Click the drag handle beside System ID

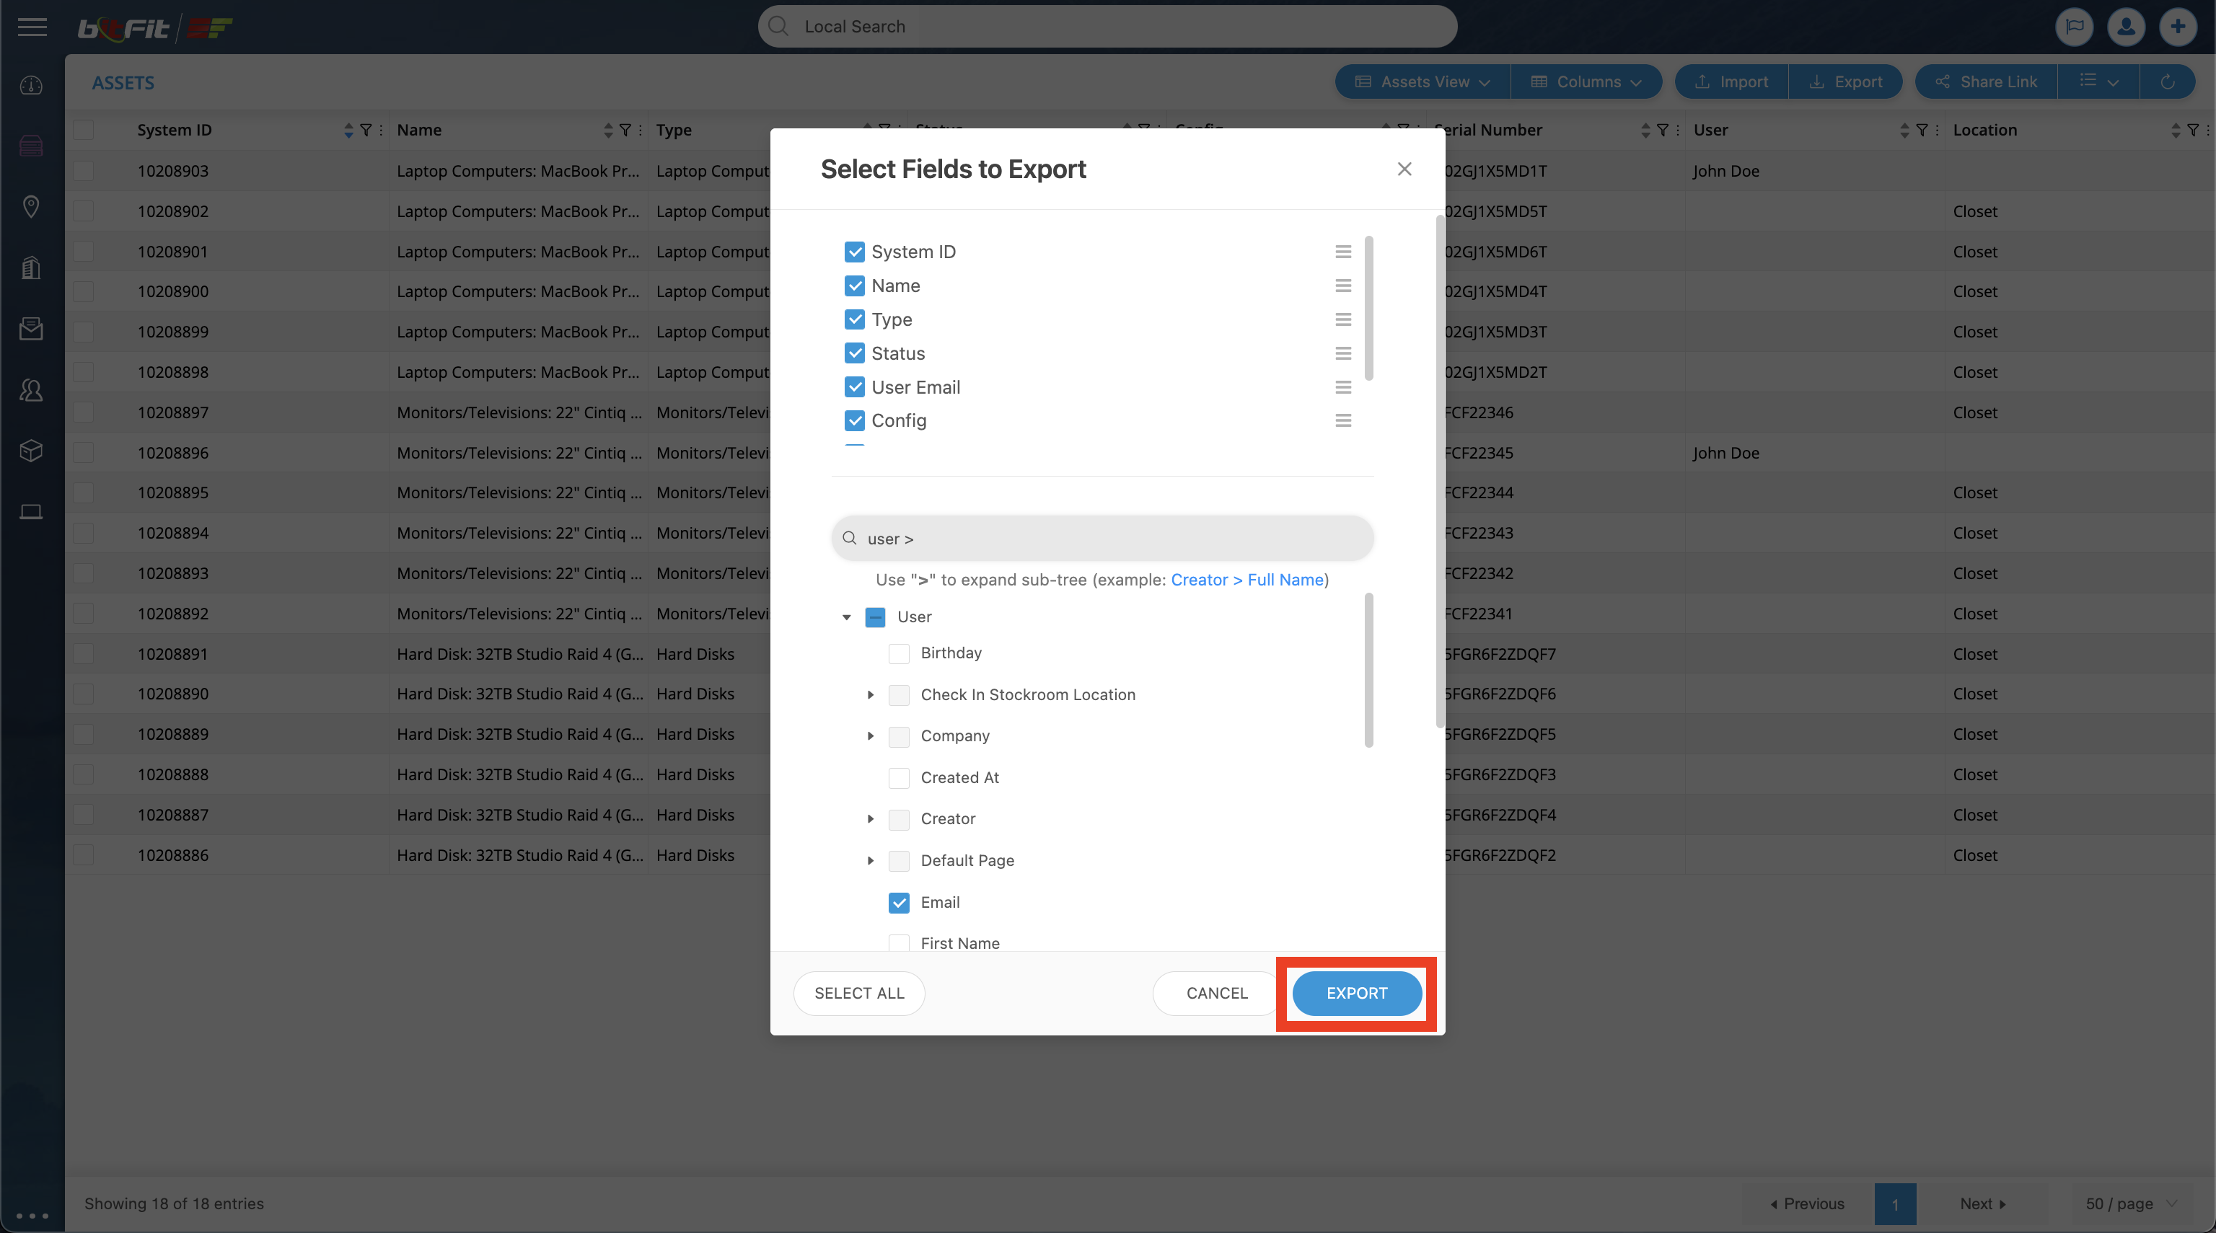pos(1342,252)
